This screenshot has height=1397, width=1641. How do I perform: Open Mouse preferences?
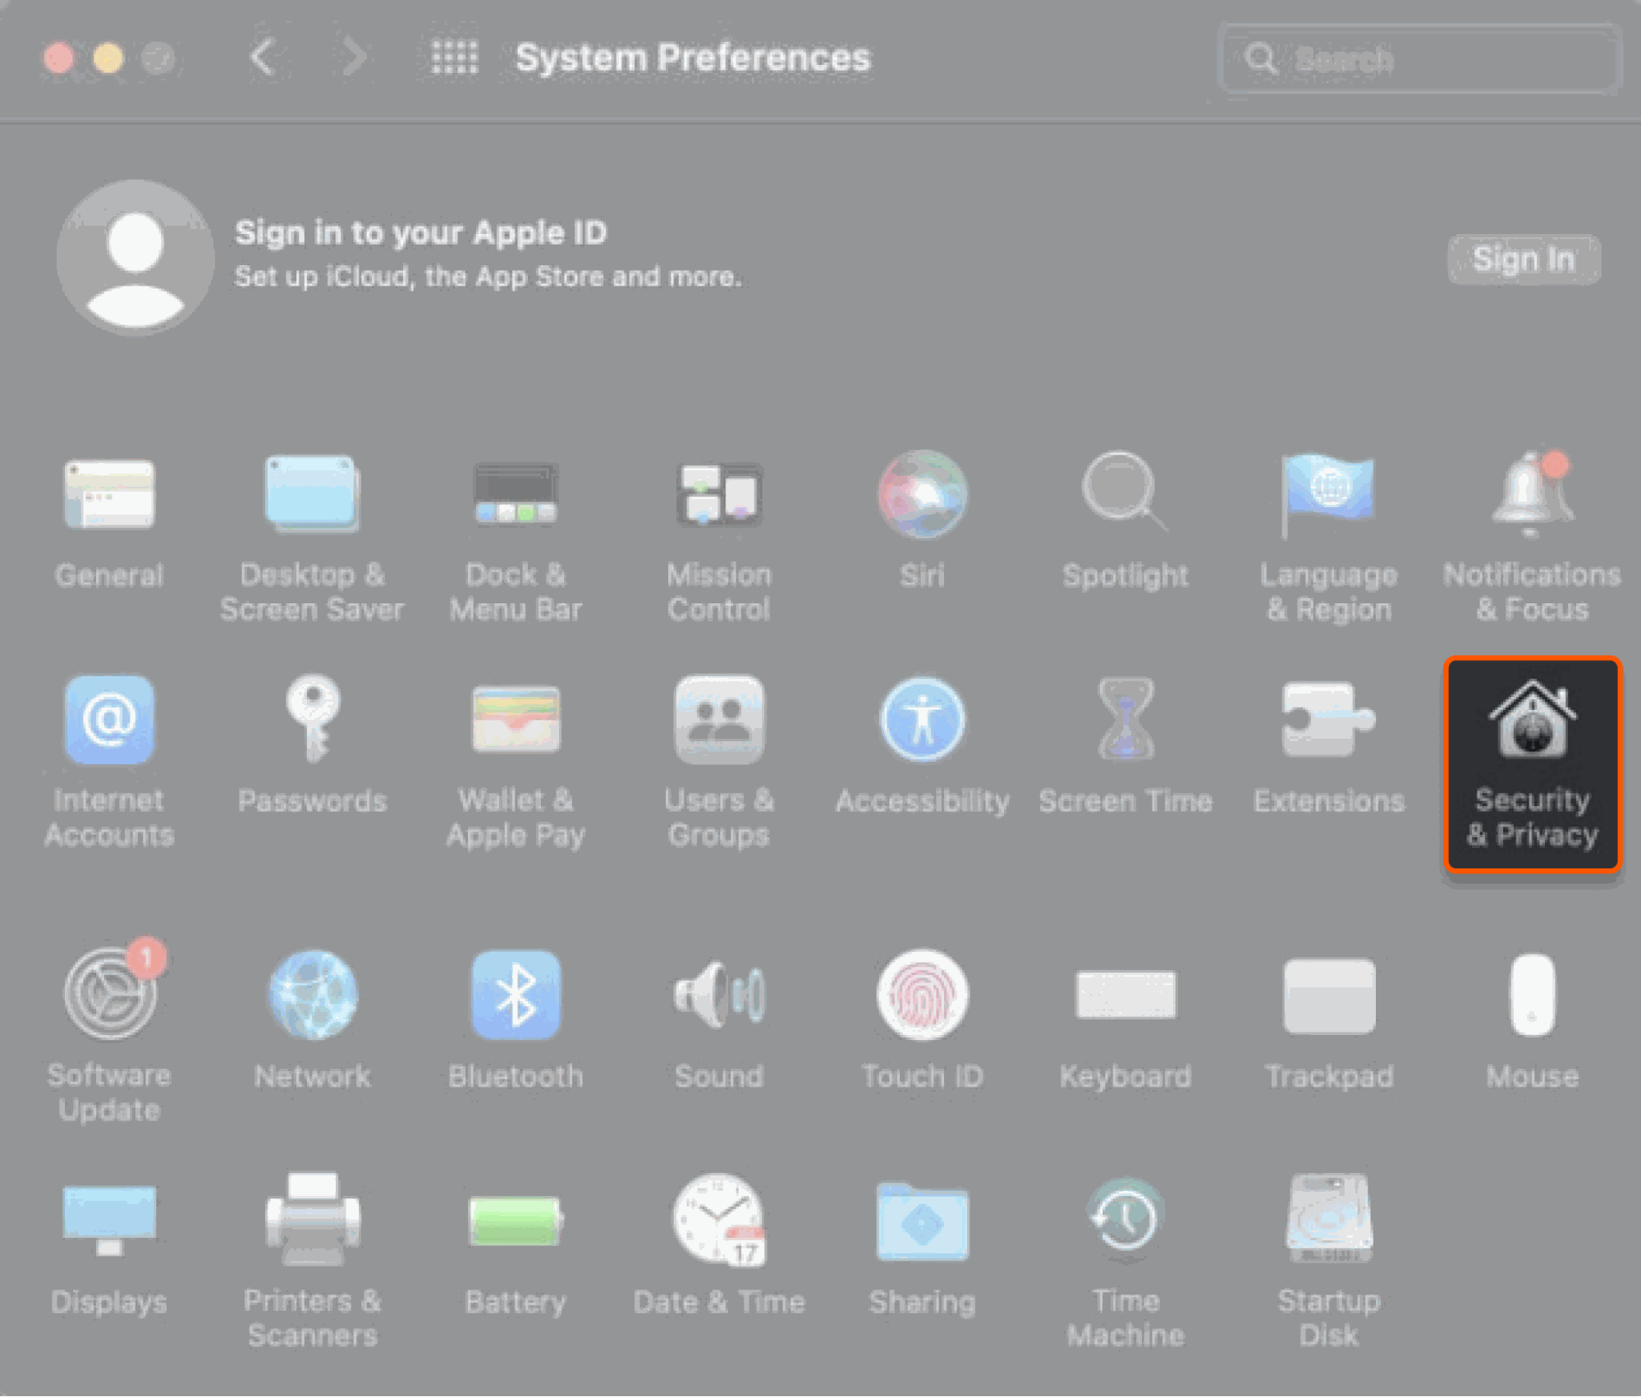point(1532,1020)
